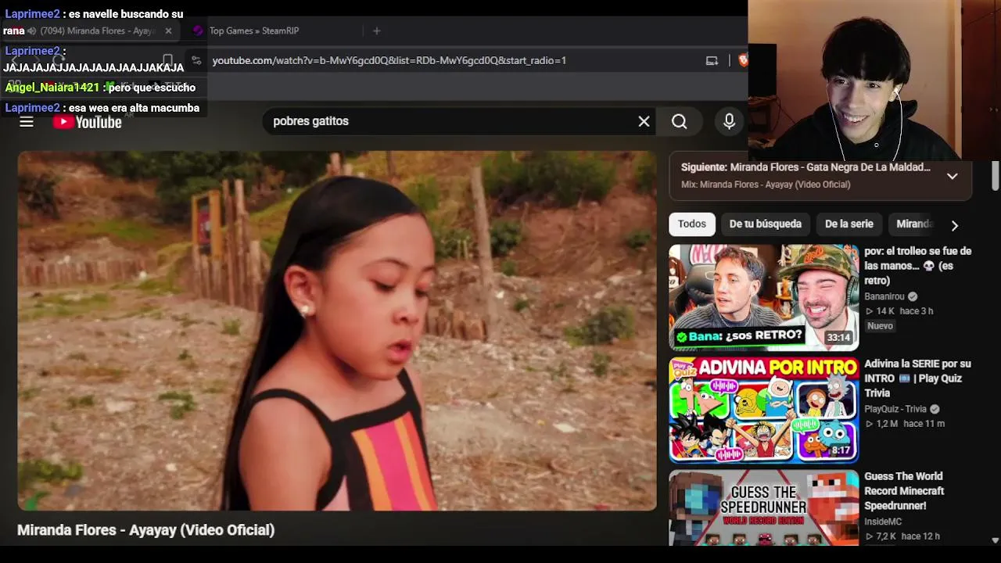Open the YouTube hamburger guide menu
The width and height of the screenshot is (1001, 563).
pyautogui.click(x=27, y=122)
